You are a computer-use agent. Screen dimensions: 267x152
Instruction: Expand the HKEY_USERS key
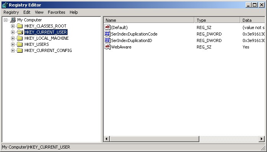pyautogui.click(x=13, y=45)
